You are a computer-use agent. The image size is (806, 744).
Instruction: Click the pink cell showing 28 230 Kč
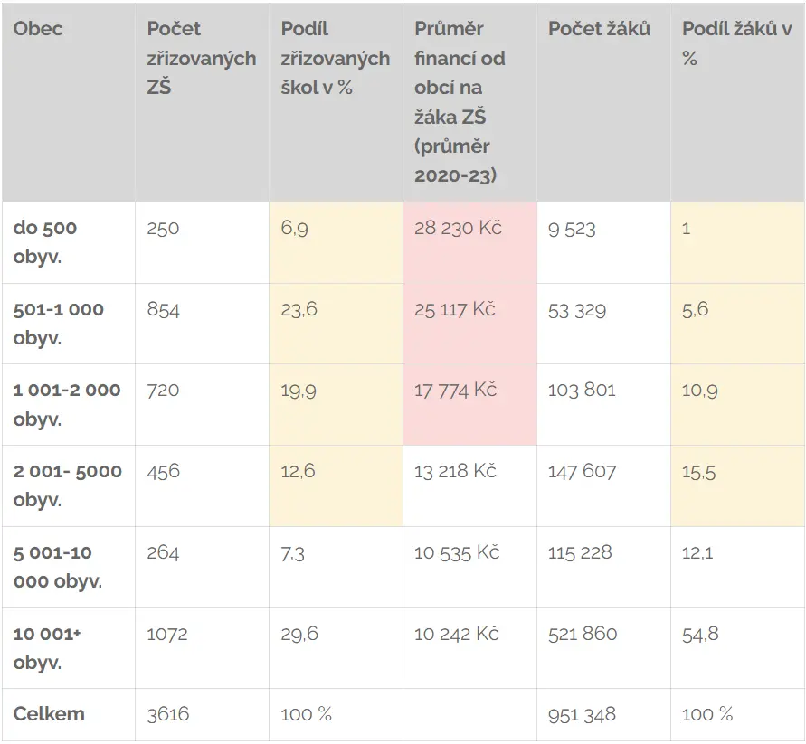tap(469, 242)
